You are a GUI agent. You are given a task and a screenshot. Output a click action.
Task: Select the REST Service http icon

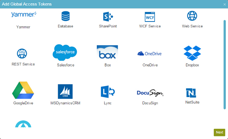click(x=22, y=54)
